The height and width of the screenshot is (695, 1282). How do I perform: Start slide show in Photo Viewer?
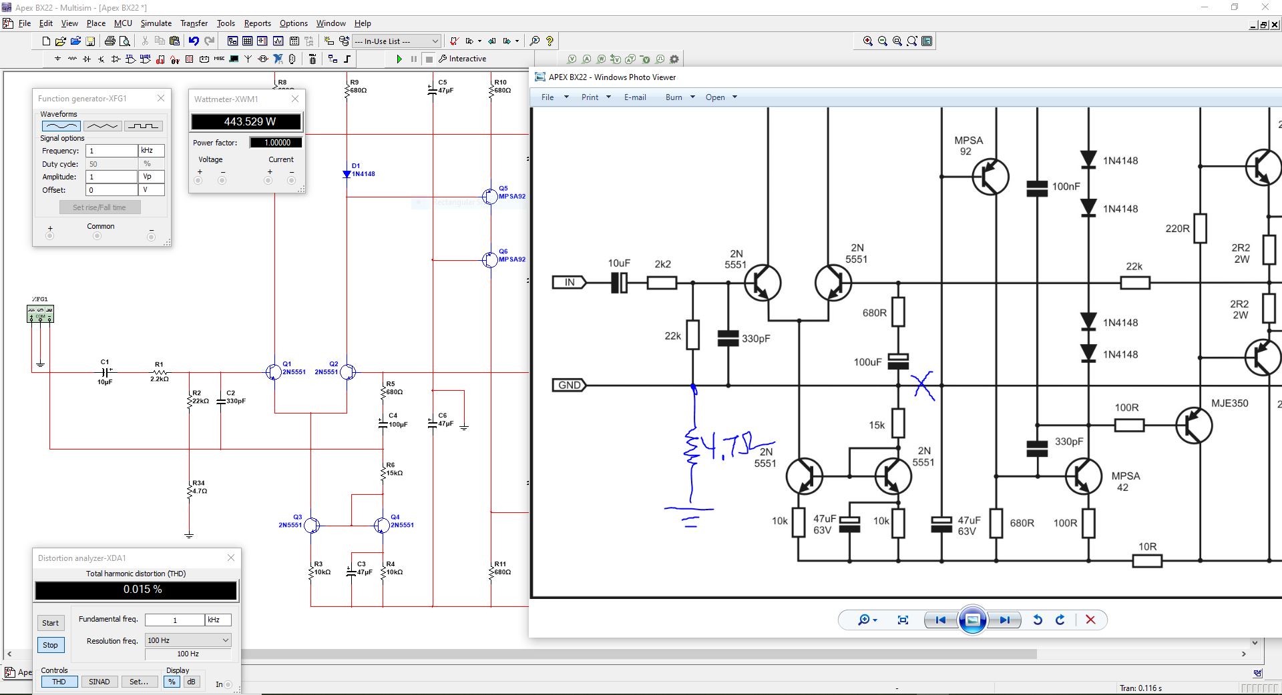973,620
